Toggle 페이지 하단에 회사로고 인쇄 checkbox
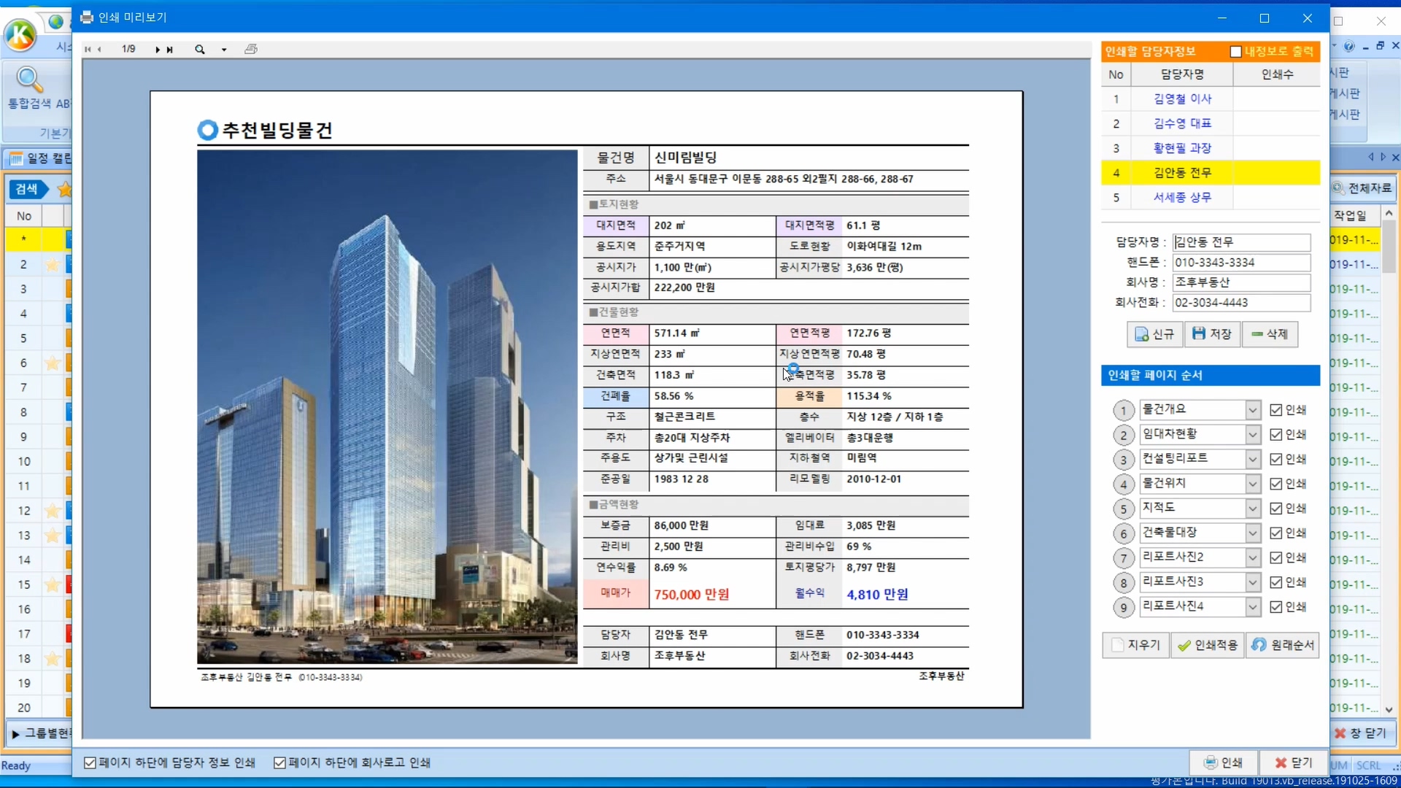Viewport: 1401px width, 788px height. tap(279, 762)
